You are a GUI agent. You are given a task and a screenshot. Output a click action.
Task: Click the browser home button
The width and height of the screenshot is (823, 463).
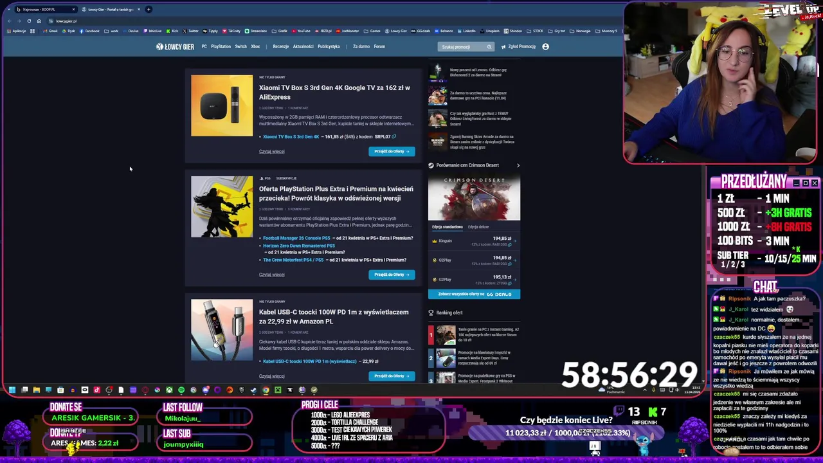pyautogui.click(x=39, y=21)
